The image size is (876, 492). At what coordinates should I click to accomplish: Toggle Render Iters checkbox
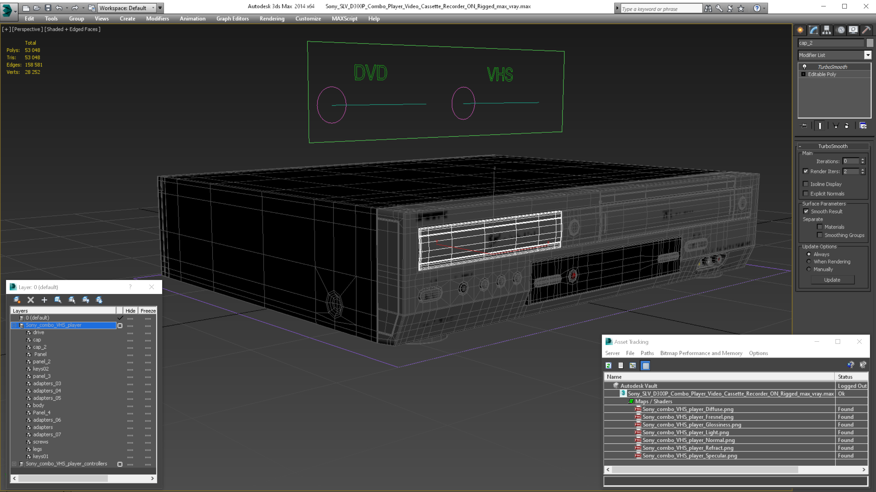click(806, 171)
